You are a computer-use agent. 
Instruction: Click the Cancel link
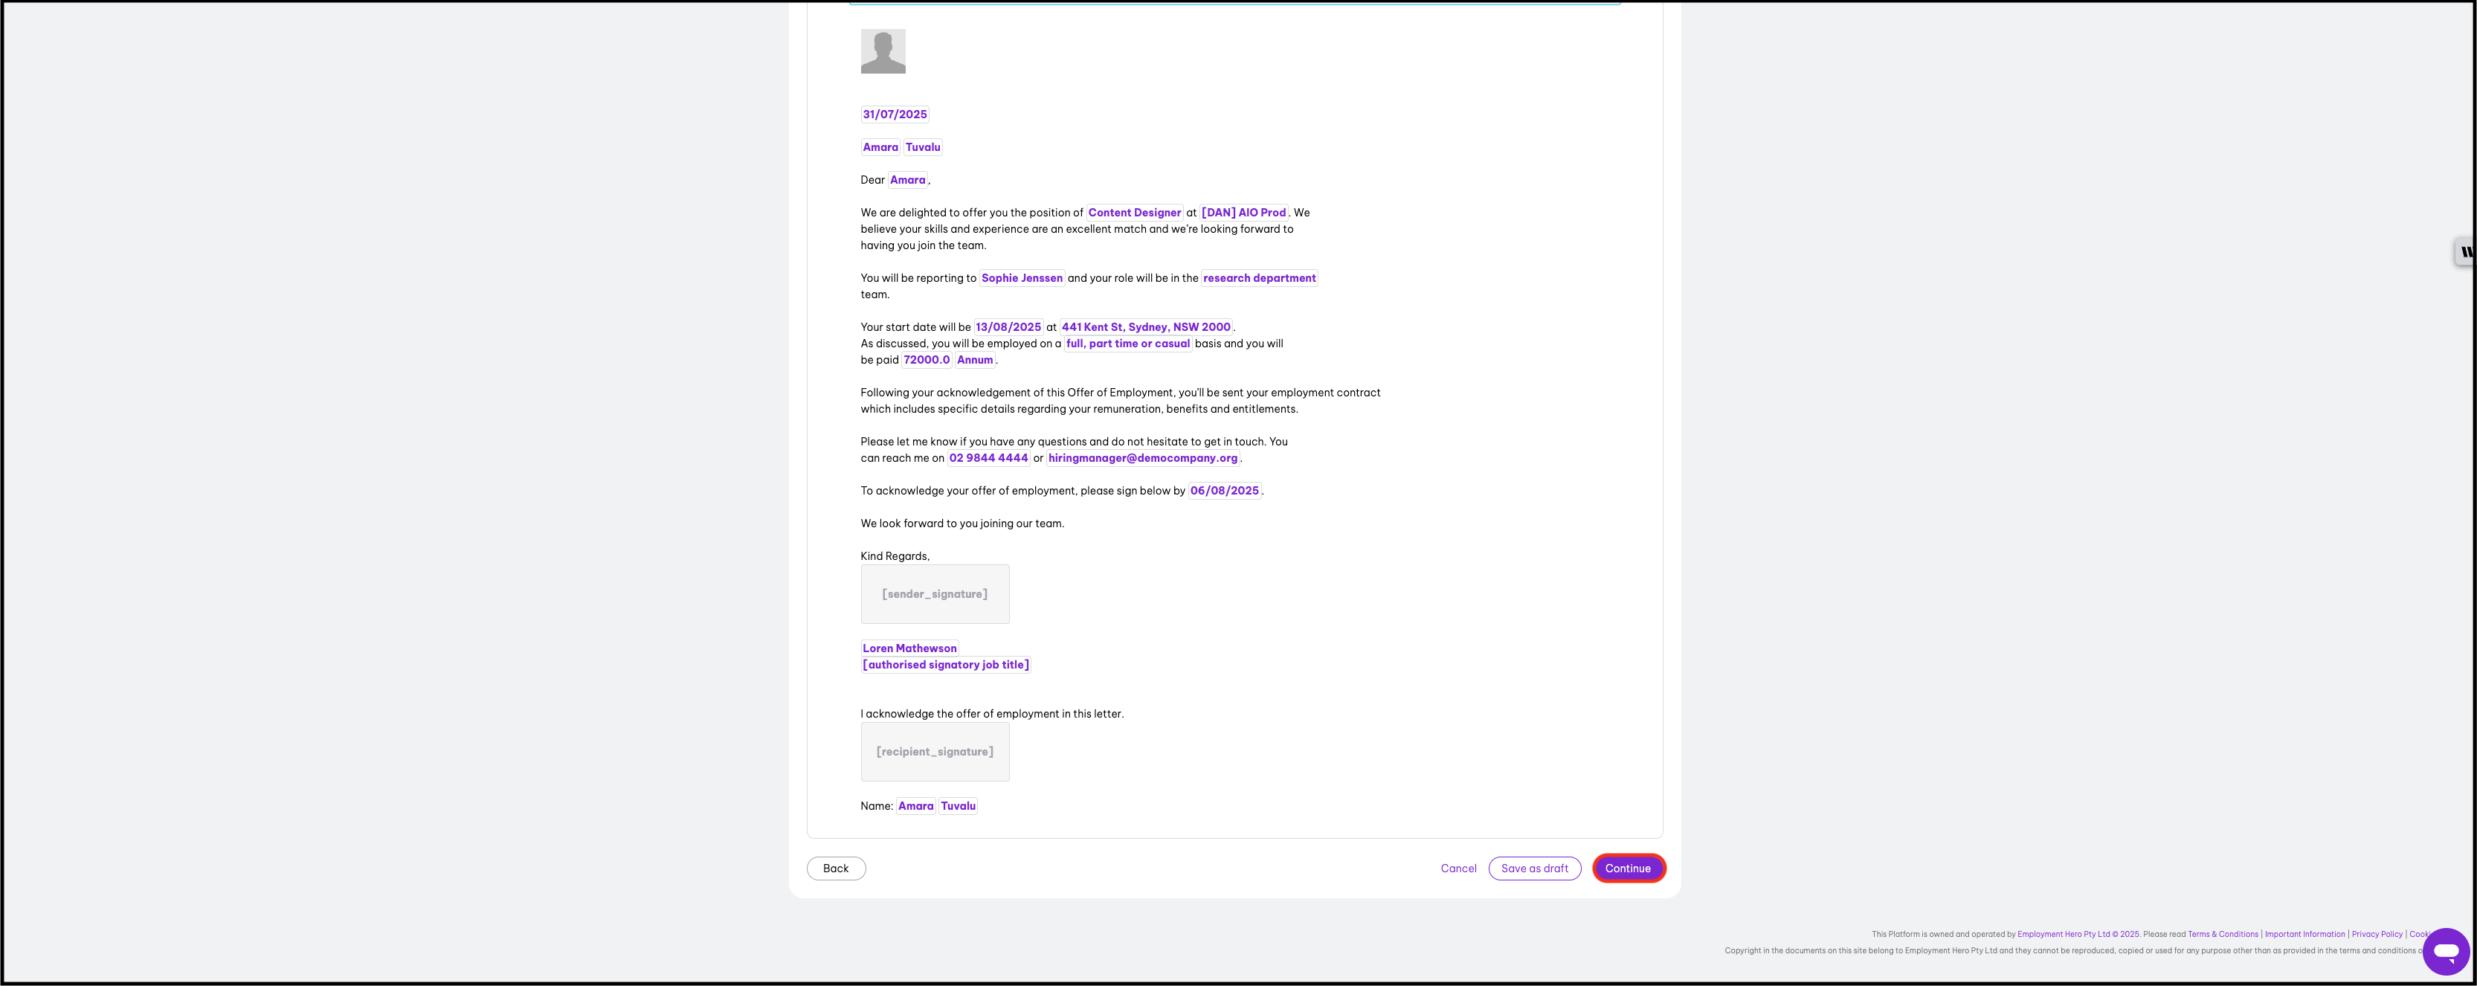(x=1457, y=869)
